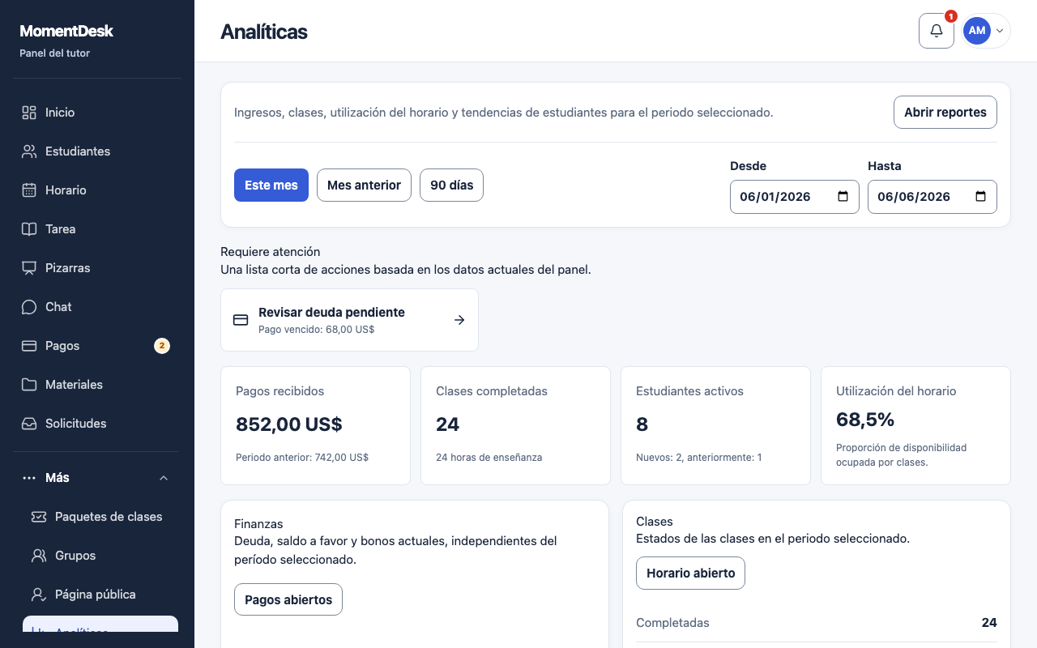The image size is (1037, 648).
Task: Click the Solicitudes inbox icon
Action: (x=29, y=424)
